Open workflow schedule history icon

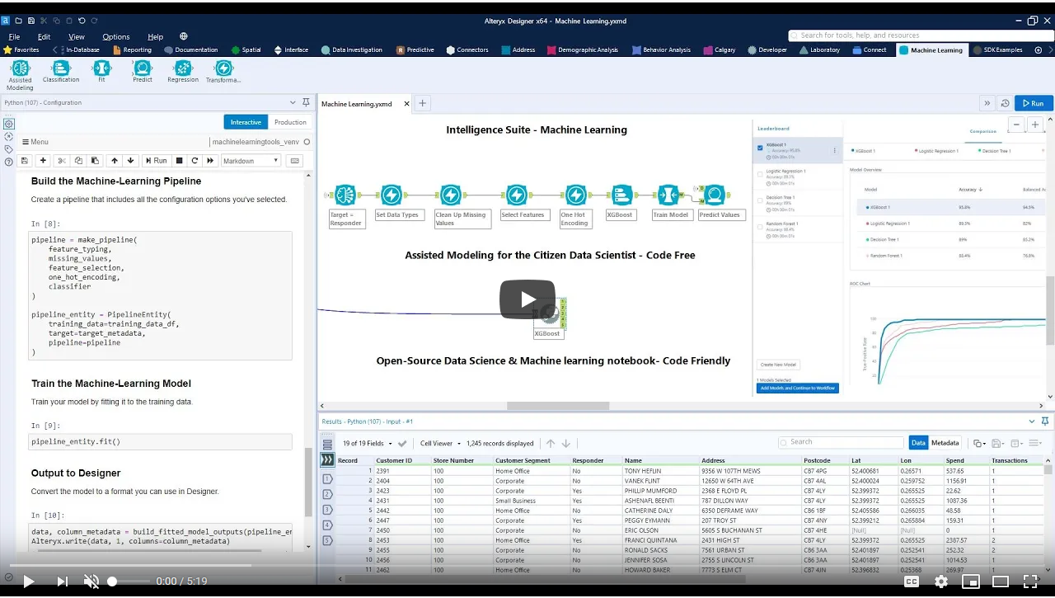click(1005, 103)
